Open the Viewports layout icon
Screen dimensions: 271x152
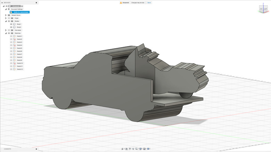pos(149,149)
